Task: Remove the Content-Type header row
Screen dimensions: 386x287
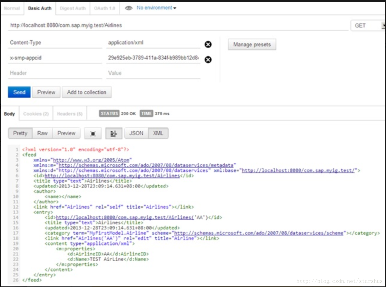Action: click(208, 44)
